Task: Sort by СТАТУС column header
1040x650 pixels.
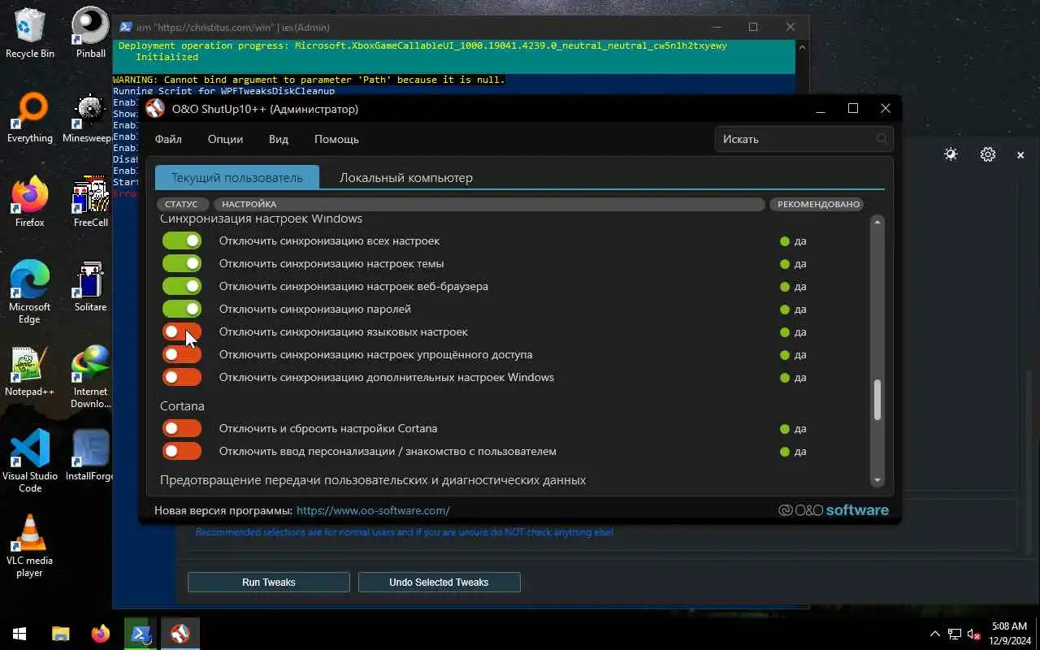Action: point(182,204)
